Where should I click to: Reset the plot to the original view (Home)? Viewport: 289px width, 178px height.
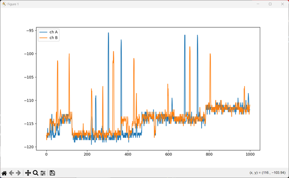pyautogui.click(x=4, y=173)
